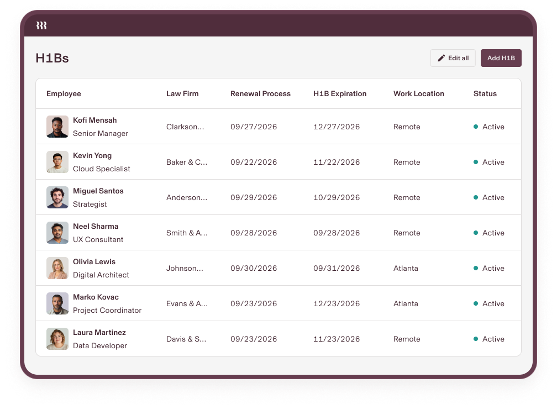Select the name Marko Kovac
Screen dimensions: 557x409
(x=96, y=297)
